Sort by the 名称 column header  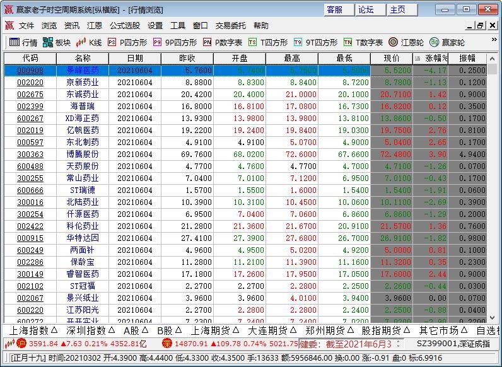coord(83,58)
